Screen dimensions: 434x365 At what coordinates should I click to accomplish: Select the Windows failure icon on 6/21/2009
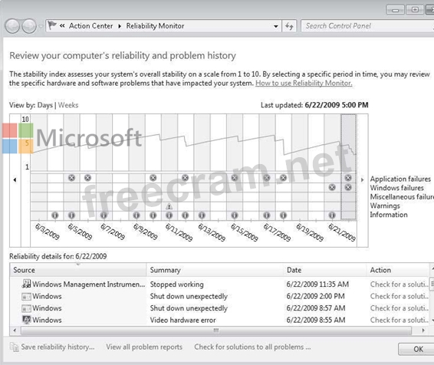tap(332, 187)
